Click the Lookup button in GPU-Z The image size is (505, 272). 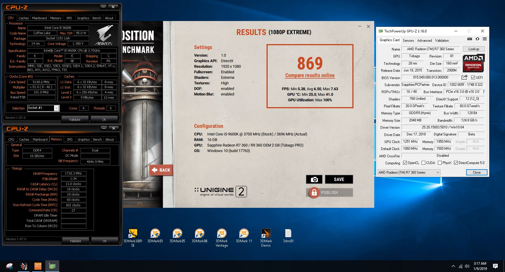point(473,49)
